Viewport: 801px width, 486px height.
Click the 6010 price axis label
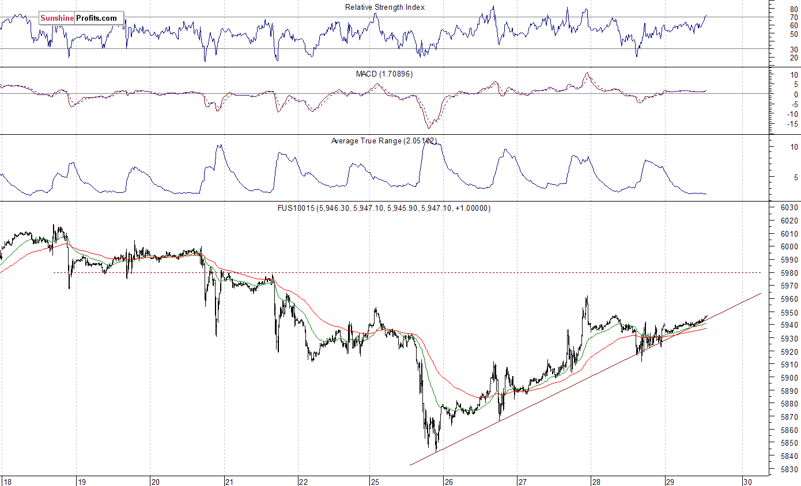[789, 234]
